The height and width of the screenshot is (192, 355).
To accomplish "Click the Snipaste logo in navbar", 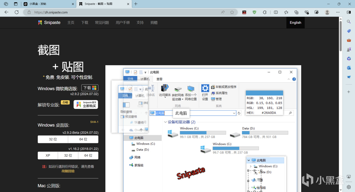I will click(x=49, y=23).
